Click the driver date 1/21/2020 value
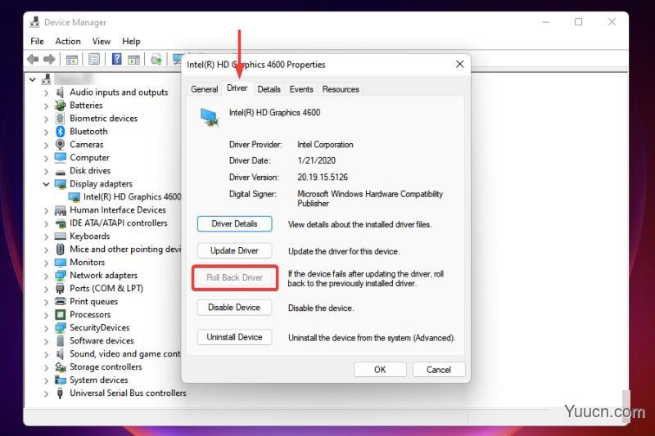Screen dimensions: 655x436 pos(316,160)
